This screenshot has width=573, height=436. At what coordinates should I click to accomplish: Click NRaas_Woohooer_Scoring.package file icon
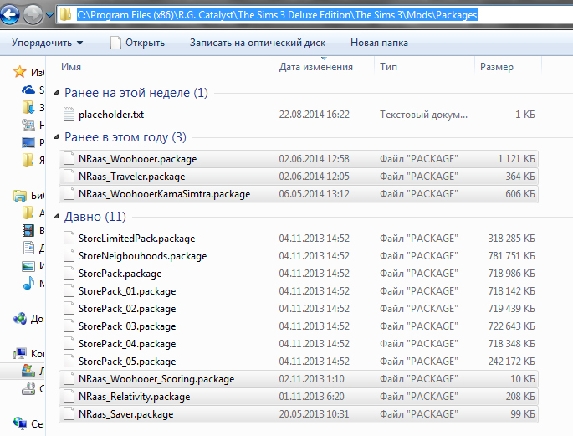tap(69, 379)
